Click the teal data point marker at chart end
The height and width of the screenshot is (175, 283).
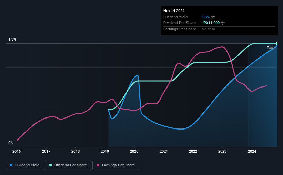277,43
